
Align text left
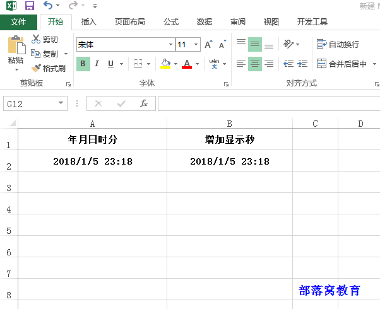[241, 64]
